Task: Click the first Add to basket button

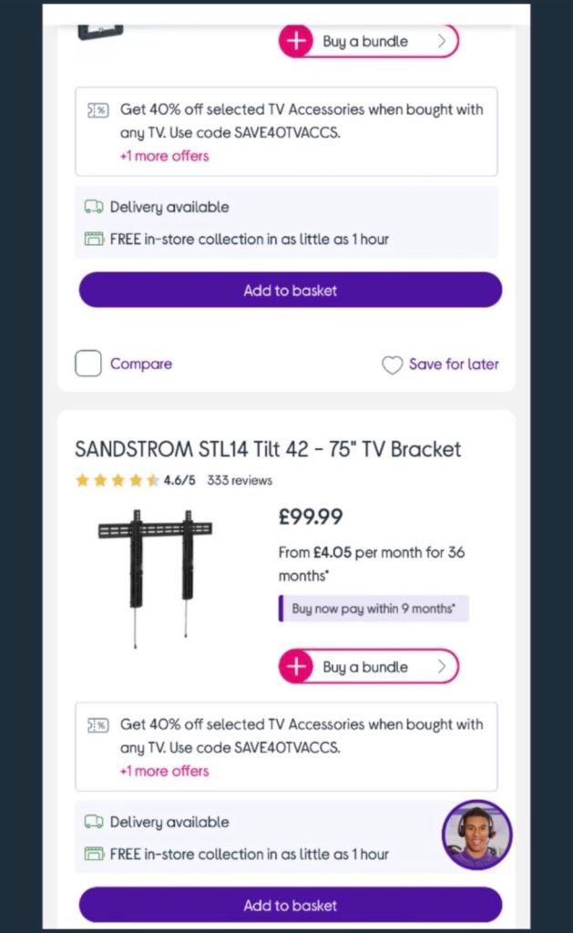Action: 289,290
